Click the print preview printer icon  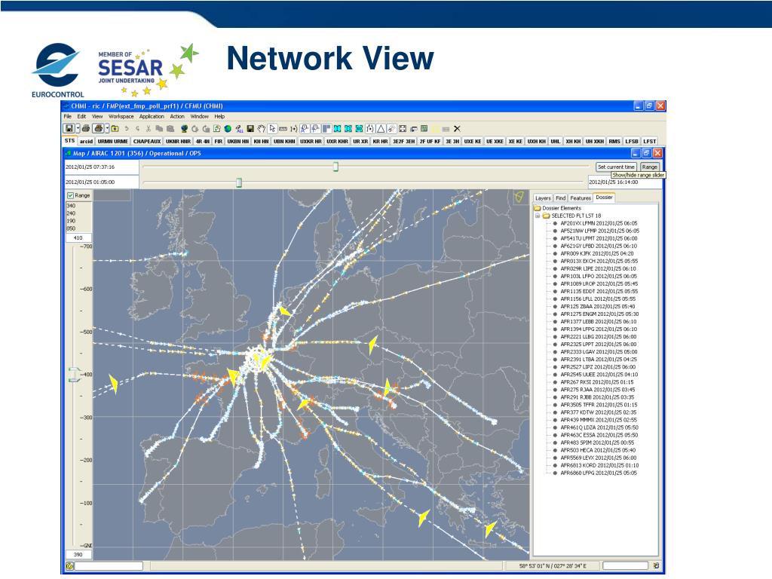click(x=99, y=128)
